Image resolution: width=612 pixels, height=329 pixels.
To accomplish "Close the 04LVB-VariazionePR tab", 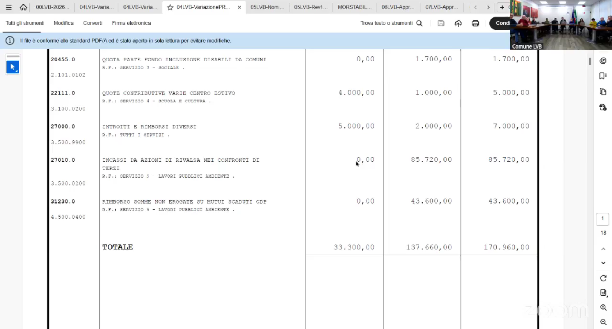I will click(239, 7).
